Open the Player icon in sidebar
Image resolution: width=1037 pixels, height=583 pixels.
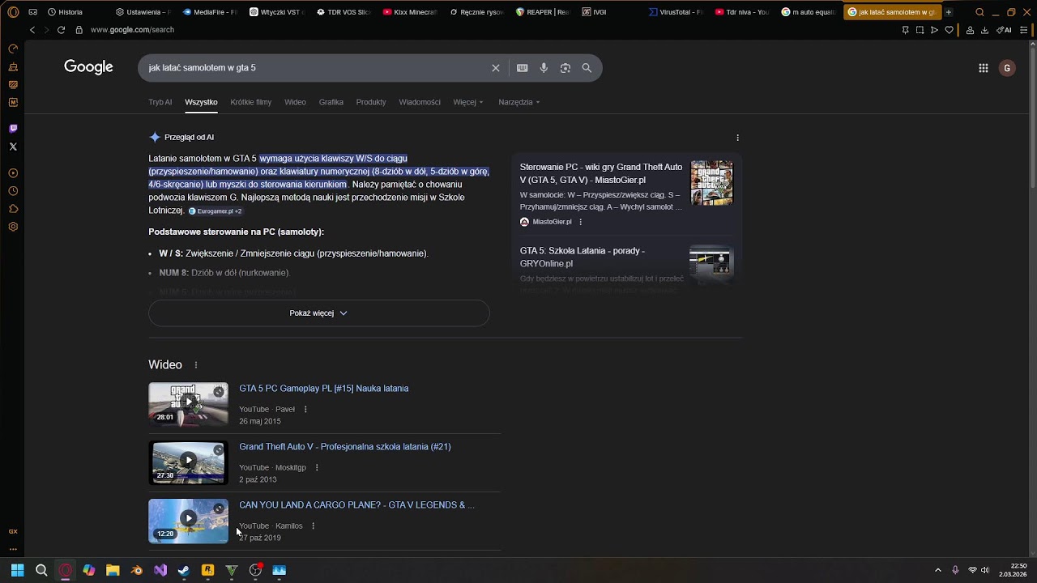coord(13,173)
